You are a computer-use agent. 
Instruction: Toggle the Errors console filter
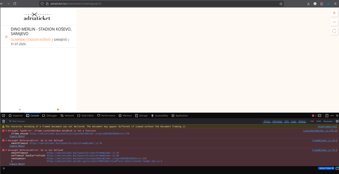coord(267,121)
